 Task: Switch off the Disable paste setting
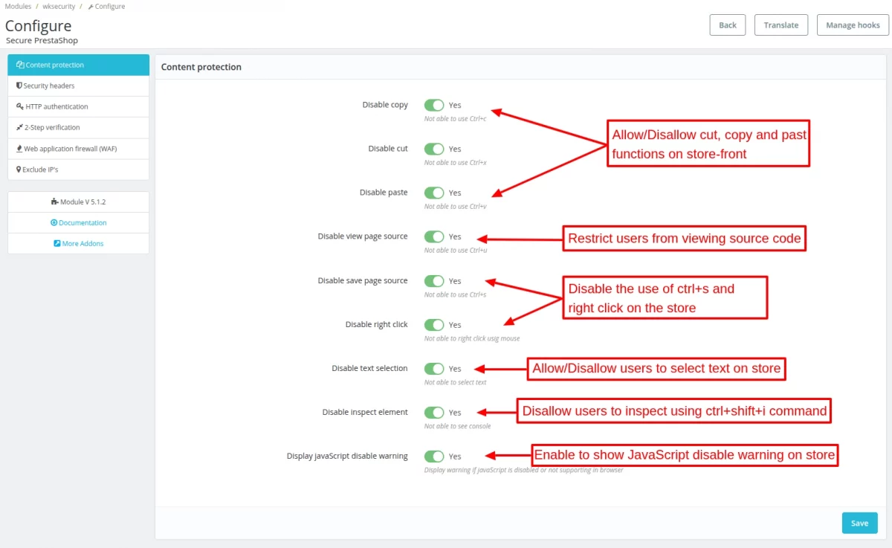click(x=435, y=193)
